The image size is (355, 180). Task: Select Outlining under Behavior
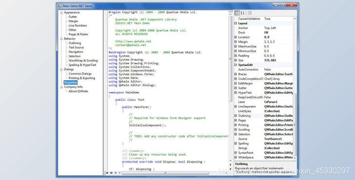(x=75, y=43)
